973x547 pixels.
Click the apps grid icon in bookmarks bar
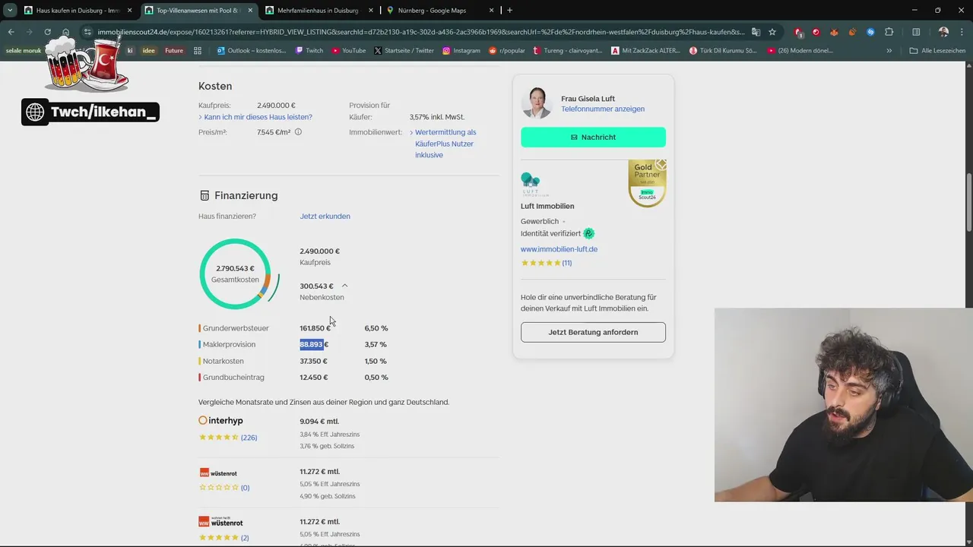click(x=198, y=51)
